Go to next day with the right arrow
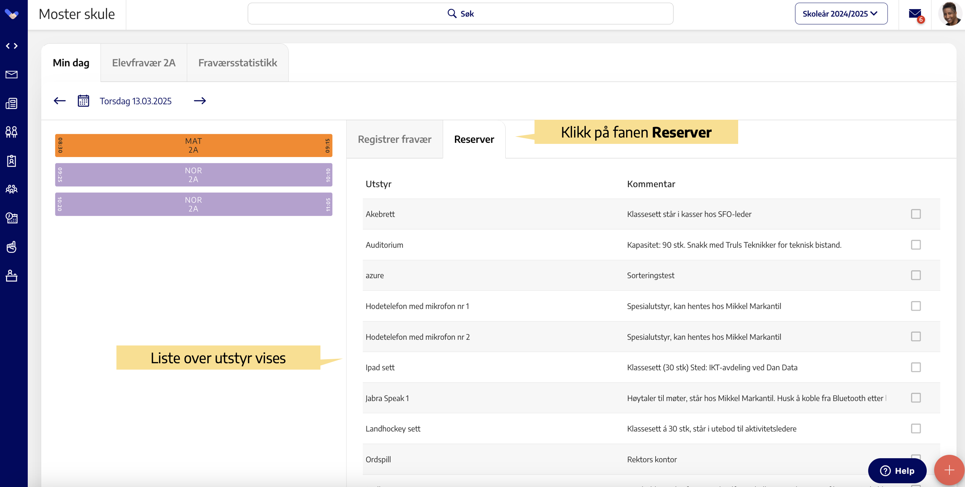This screenshot has width=965, height=487. [x=200, y=101]
